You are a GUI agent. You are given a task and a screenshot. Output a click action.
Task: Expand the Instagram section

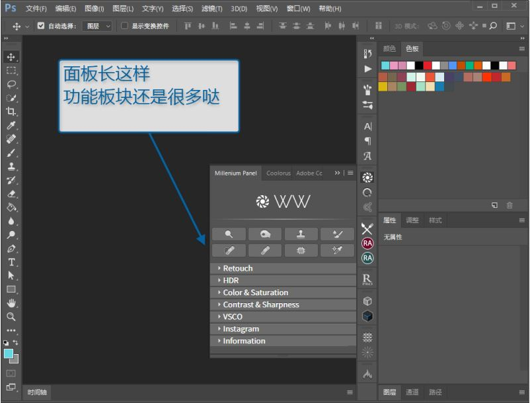tap(284, 329)
